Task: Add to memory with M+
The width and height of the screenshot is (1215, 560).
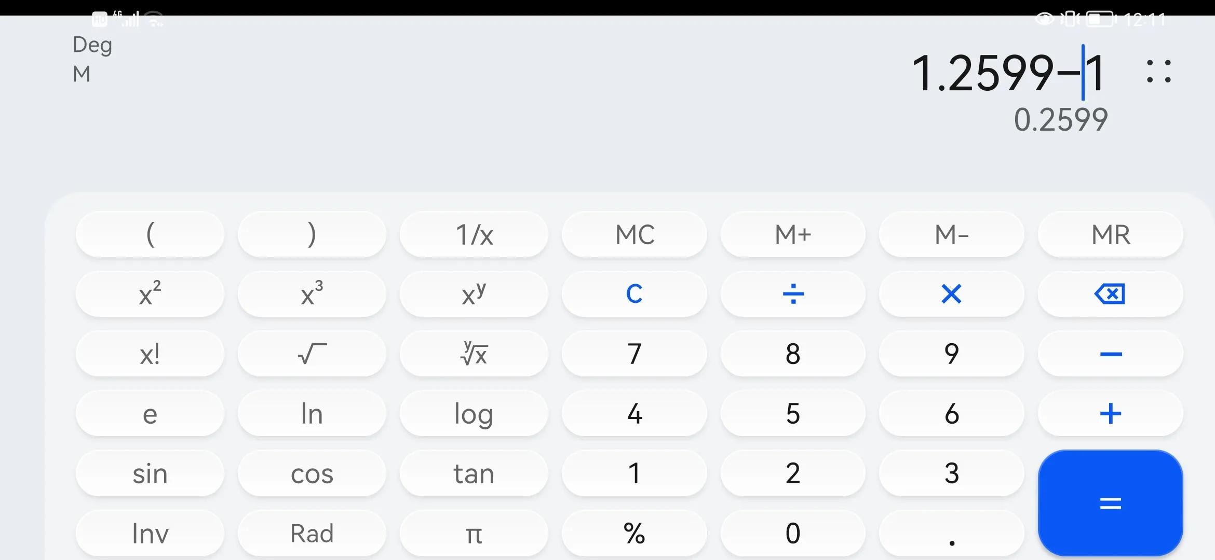Action: pos(792,235)
